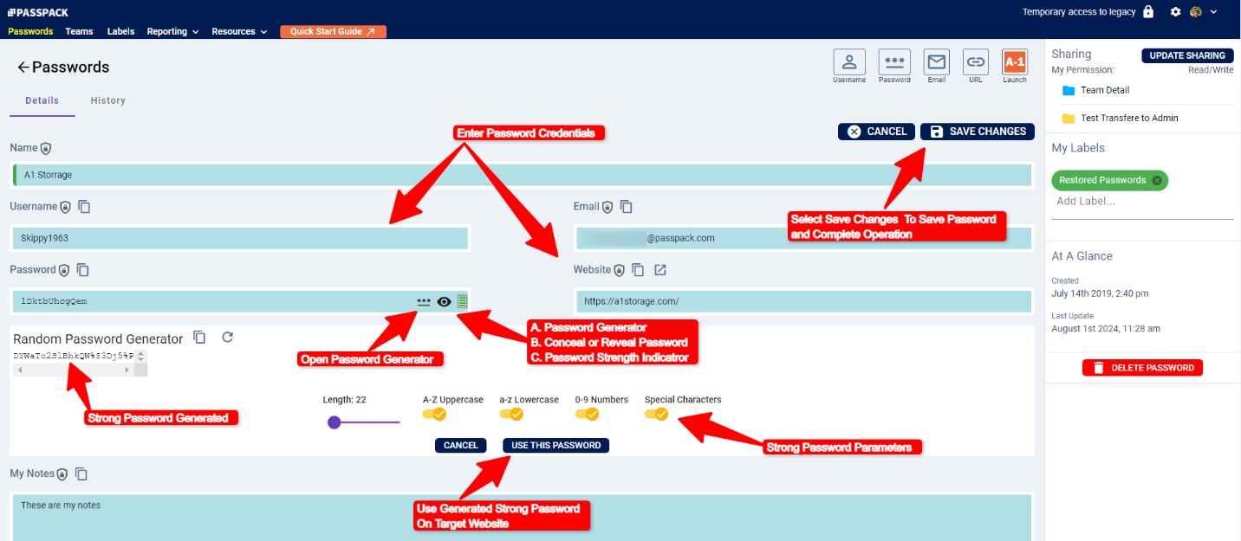Click the generated password up/down stepper
The width and height of the screenshot is (1241, 541).
[x=141, y=356]
